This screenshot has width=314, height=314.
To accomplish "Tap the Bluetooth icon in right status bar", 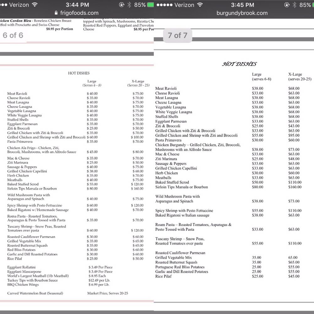I will 294,5.
